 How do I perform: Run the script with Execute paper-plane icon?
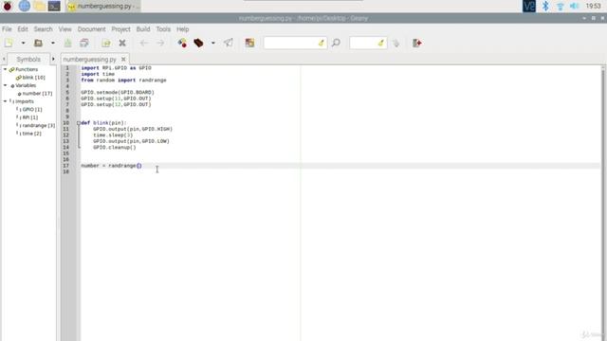coord(229,43)
